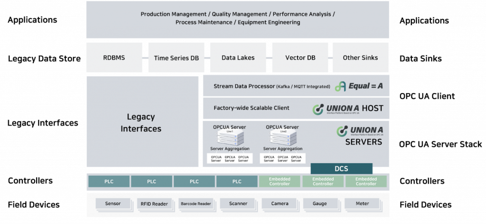The image size is (486, 224).
Task: Select the Legacy Interfaces panel
Action: tap(142, 122)
